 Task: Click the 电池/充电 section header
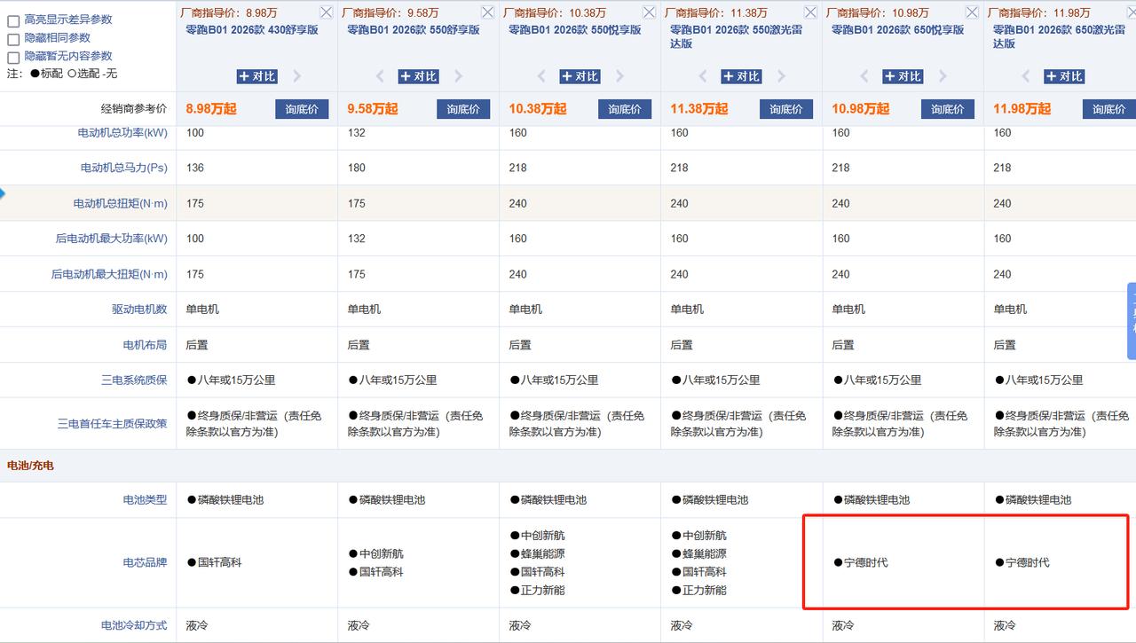(30, 465)
